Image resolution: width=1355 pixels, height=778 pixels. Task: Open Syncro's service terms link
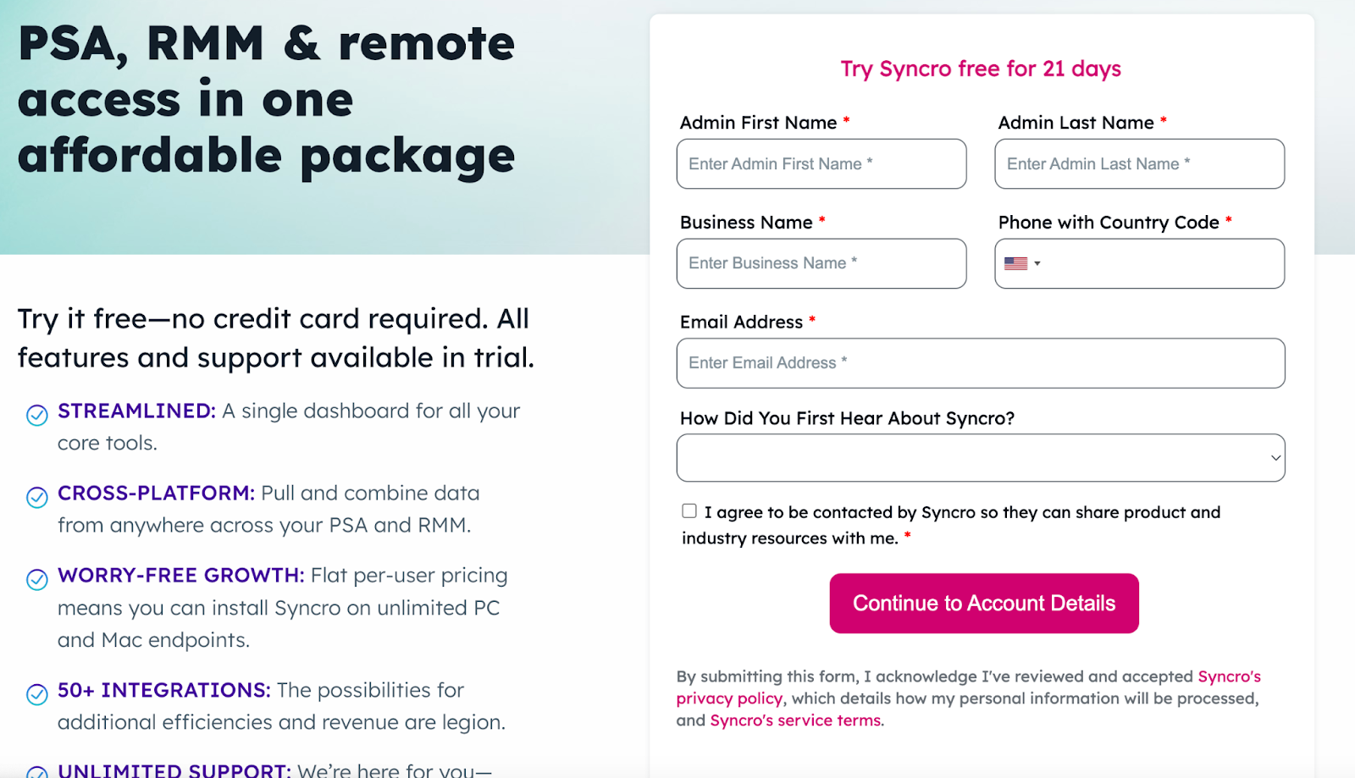click(794, 720)
